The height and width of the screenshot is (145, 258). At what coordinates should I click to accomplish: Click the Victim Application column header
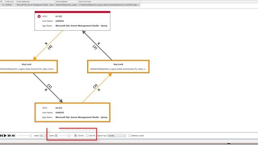pos(35,2)
